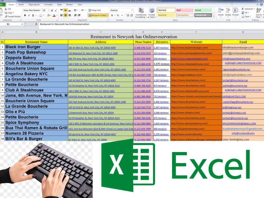Click the Increase Indent icon
Screen dimensions: 264x198
click(79, 15)
